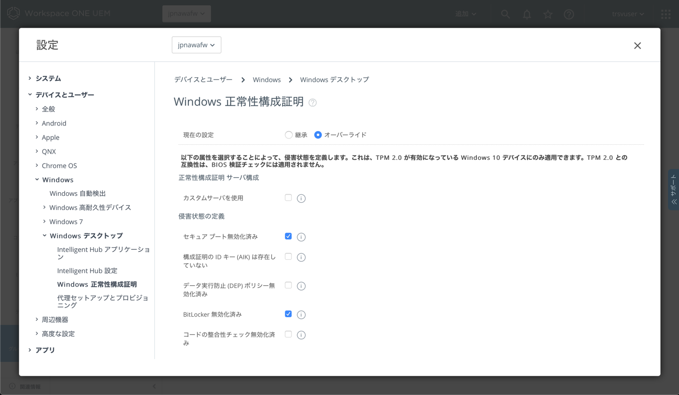
Task: Open the help question mark in header
Action: pyautogui.click(x=569, y=15)
